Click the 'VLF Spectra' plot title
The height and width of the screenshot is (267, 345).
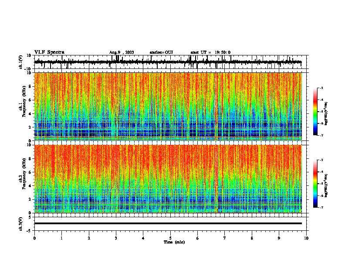[49, 52]
